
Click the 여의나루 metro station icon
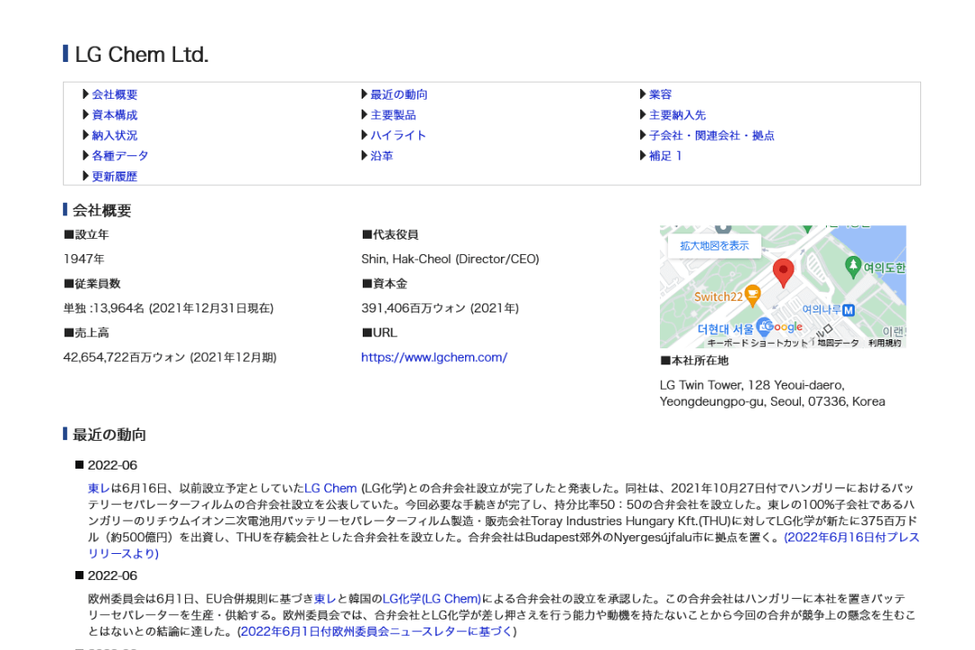click(x=848, y=310)
